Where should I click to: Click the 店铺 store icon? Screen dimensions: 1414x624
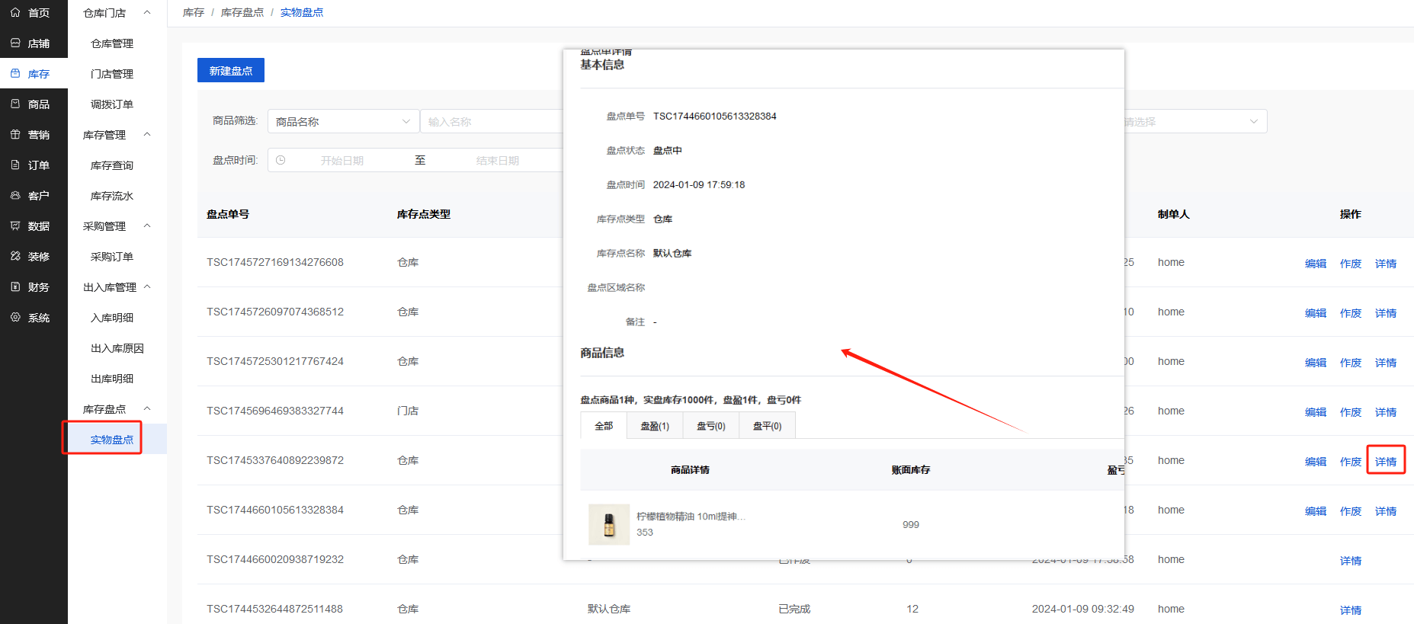(x=15, y=43)
